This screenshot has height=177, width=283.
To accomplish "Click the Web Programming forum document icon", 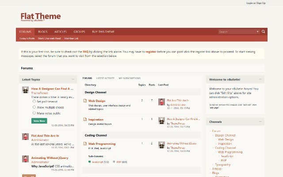I will pos(85,143).
